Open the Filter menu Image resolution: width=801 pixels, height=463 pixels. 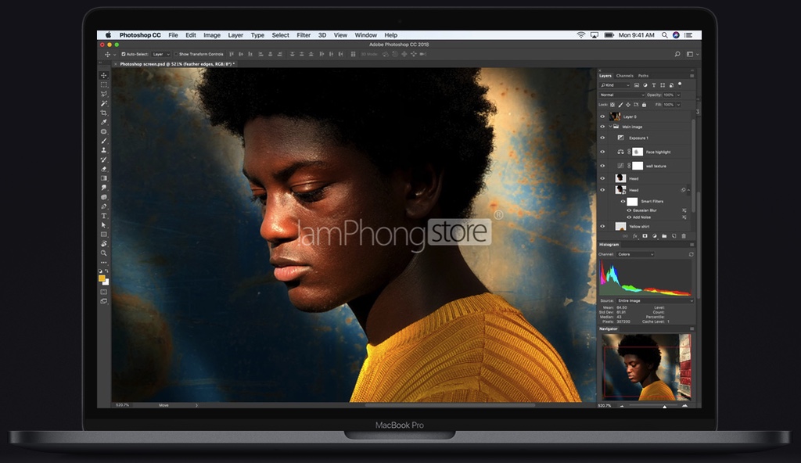(304, 35)
